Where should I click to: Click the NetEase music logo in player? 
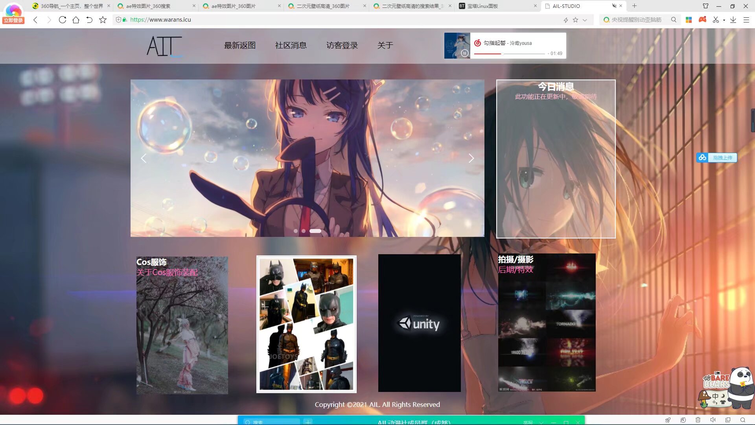[x=477, y=43]
